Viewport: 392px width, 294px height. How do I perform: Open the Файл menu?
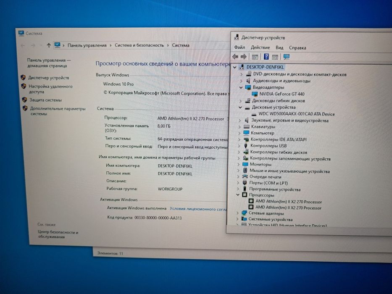click(x=239, y=47)
